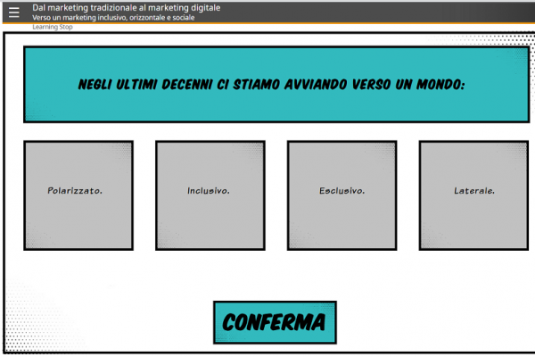This screenshot has width=535, height=357.
Task: Open the hamburger navigation menu
Action: point(13,12)
